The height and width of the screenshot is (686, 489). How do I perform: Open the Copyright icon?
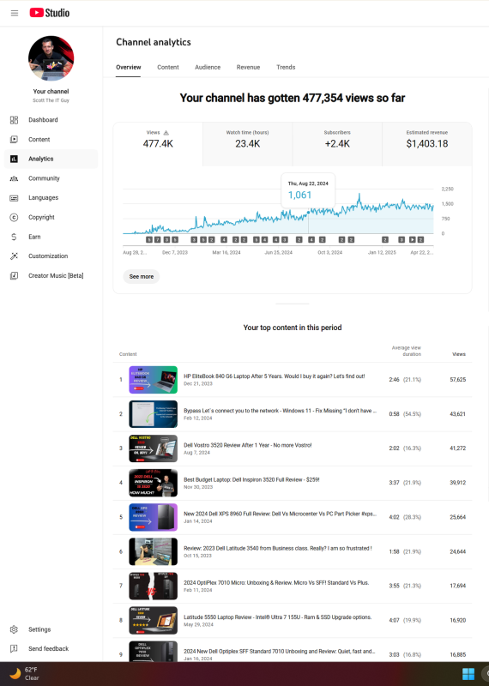pos(14,217)
